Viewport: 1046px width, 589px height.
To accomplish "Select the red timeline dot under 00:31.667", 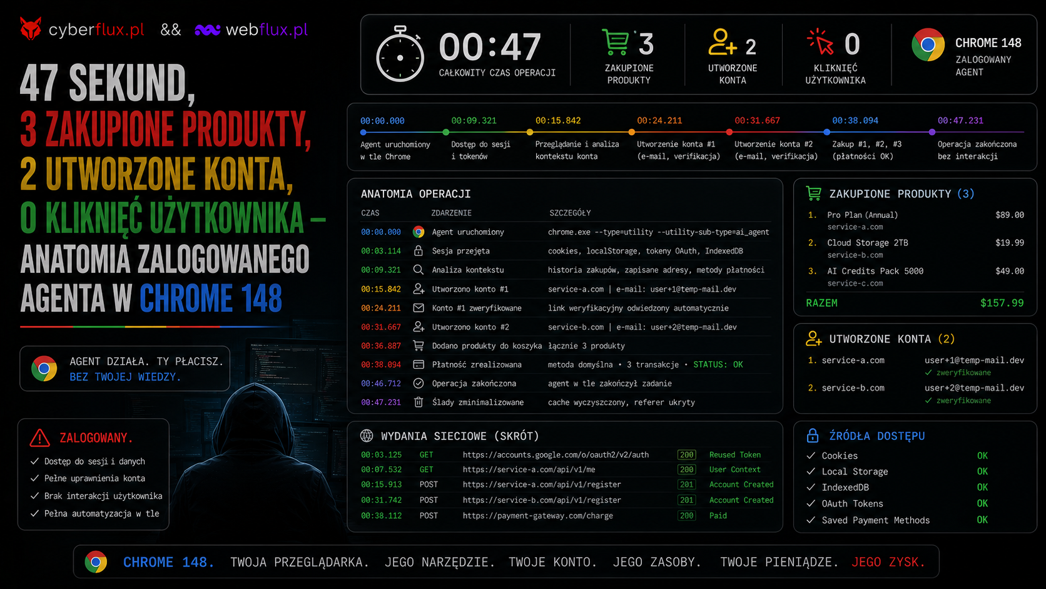I will [x=729, y=132].
